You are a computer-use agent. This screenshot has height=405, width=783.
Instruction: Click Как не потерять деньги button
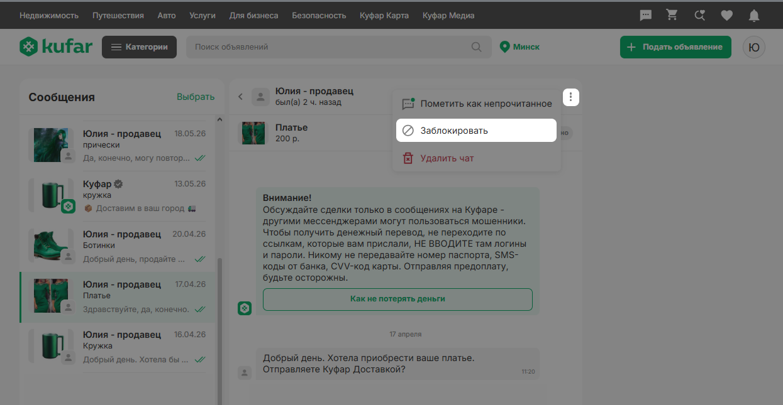(397, 299)
